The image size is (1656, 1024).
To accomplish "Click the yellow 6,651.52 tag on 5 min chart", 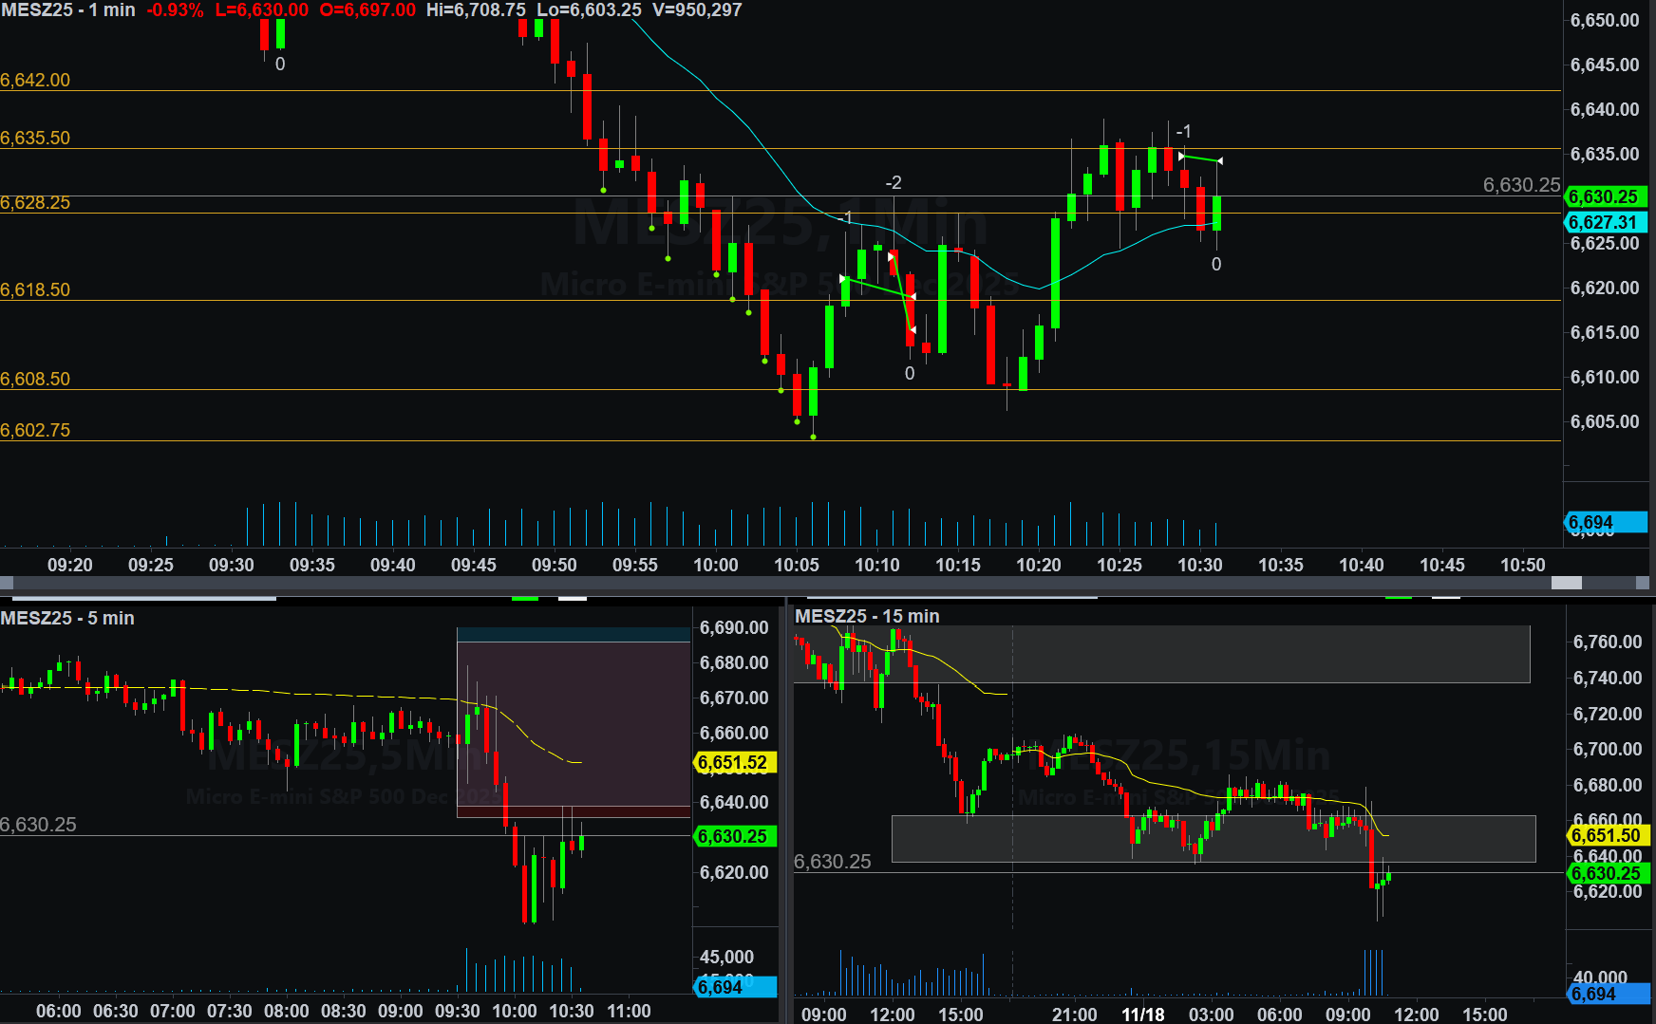I will tap(733, 762).
